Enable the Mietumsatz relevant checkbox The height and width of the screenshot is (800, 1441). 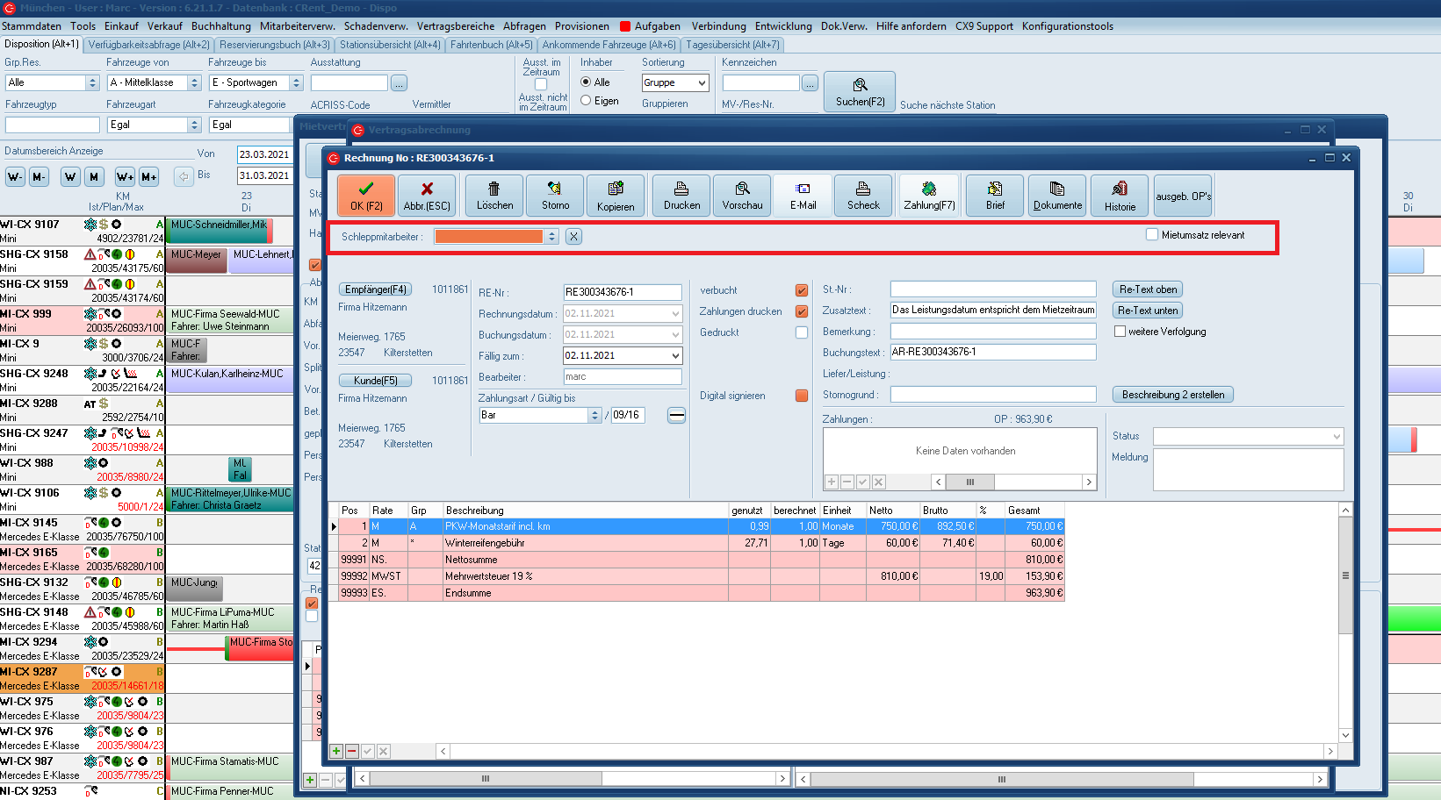tap(1152, 235)
